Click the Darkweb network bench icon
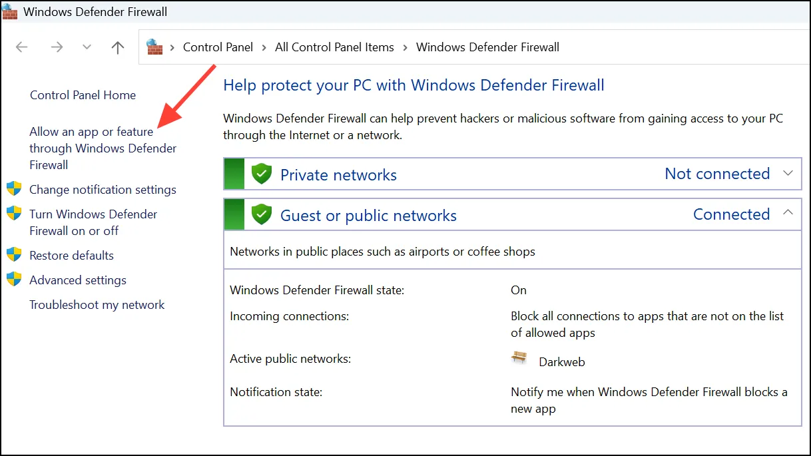Screen dimensions: 811x456 click(519, 358)
